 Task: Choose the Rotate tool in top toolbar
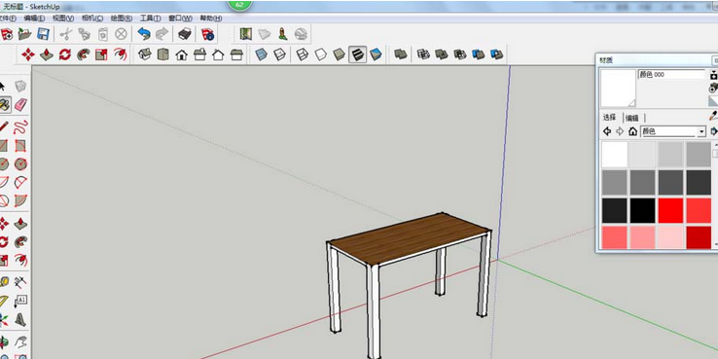tap(64, 54)
